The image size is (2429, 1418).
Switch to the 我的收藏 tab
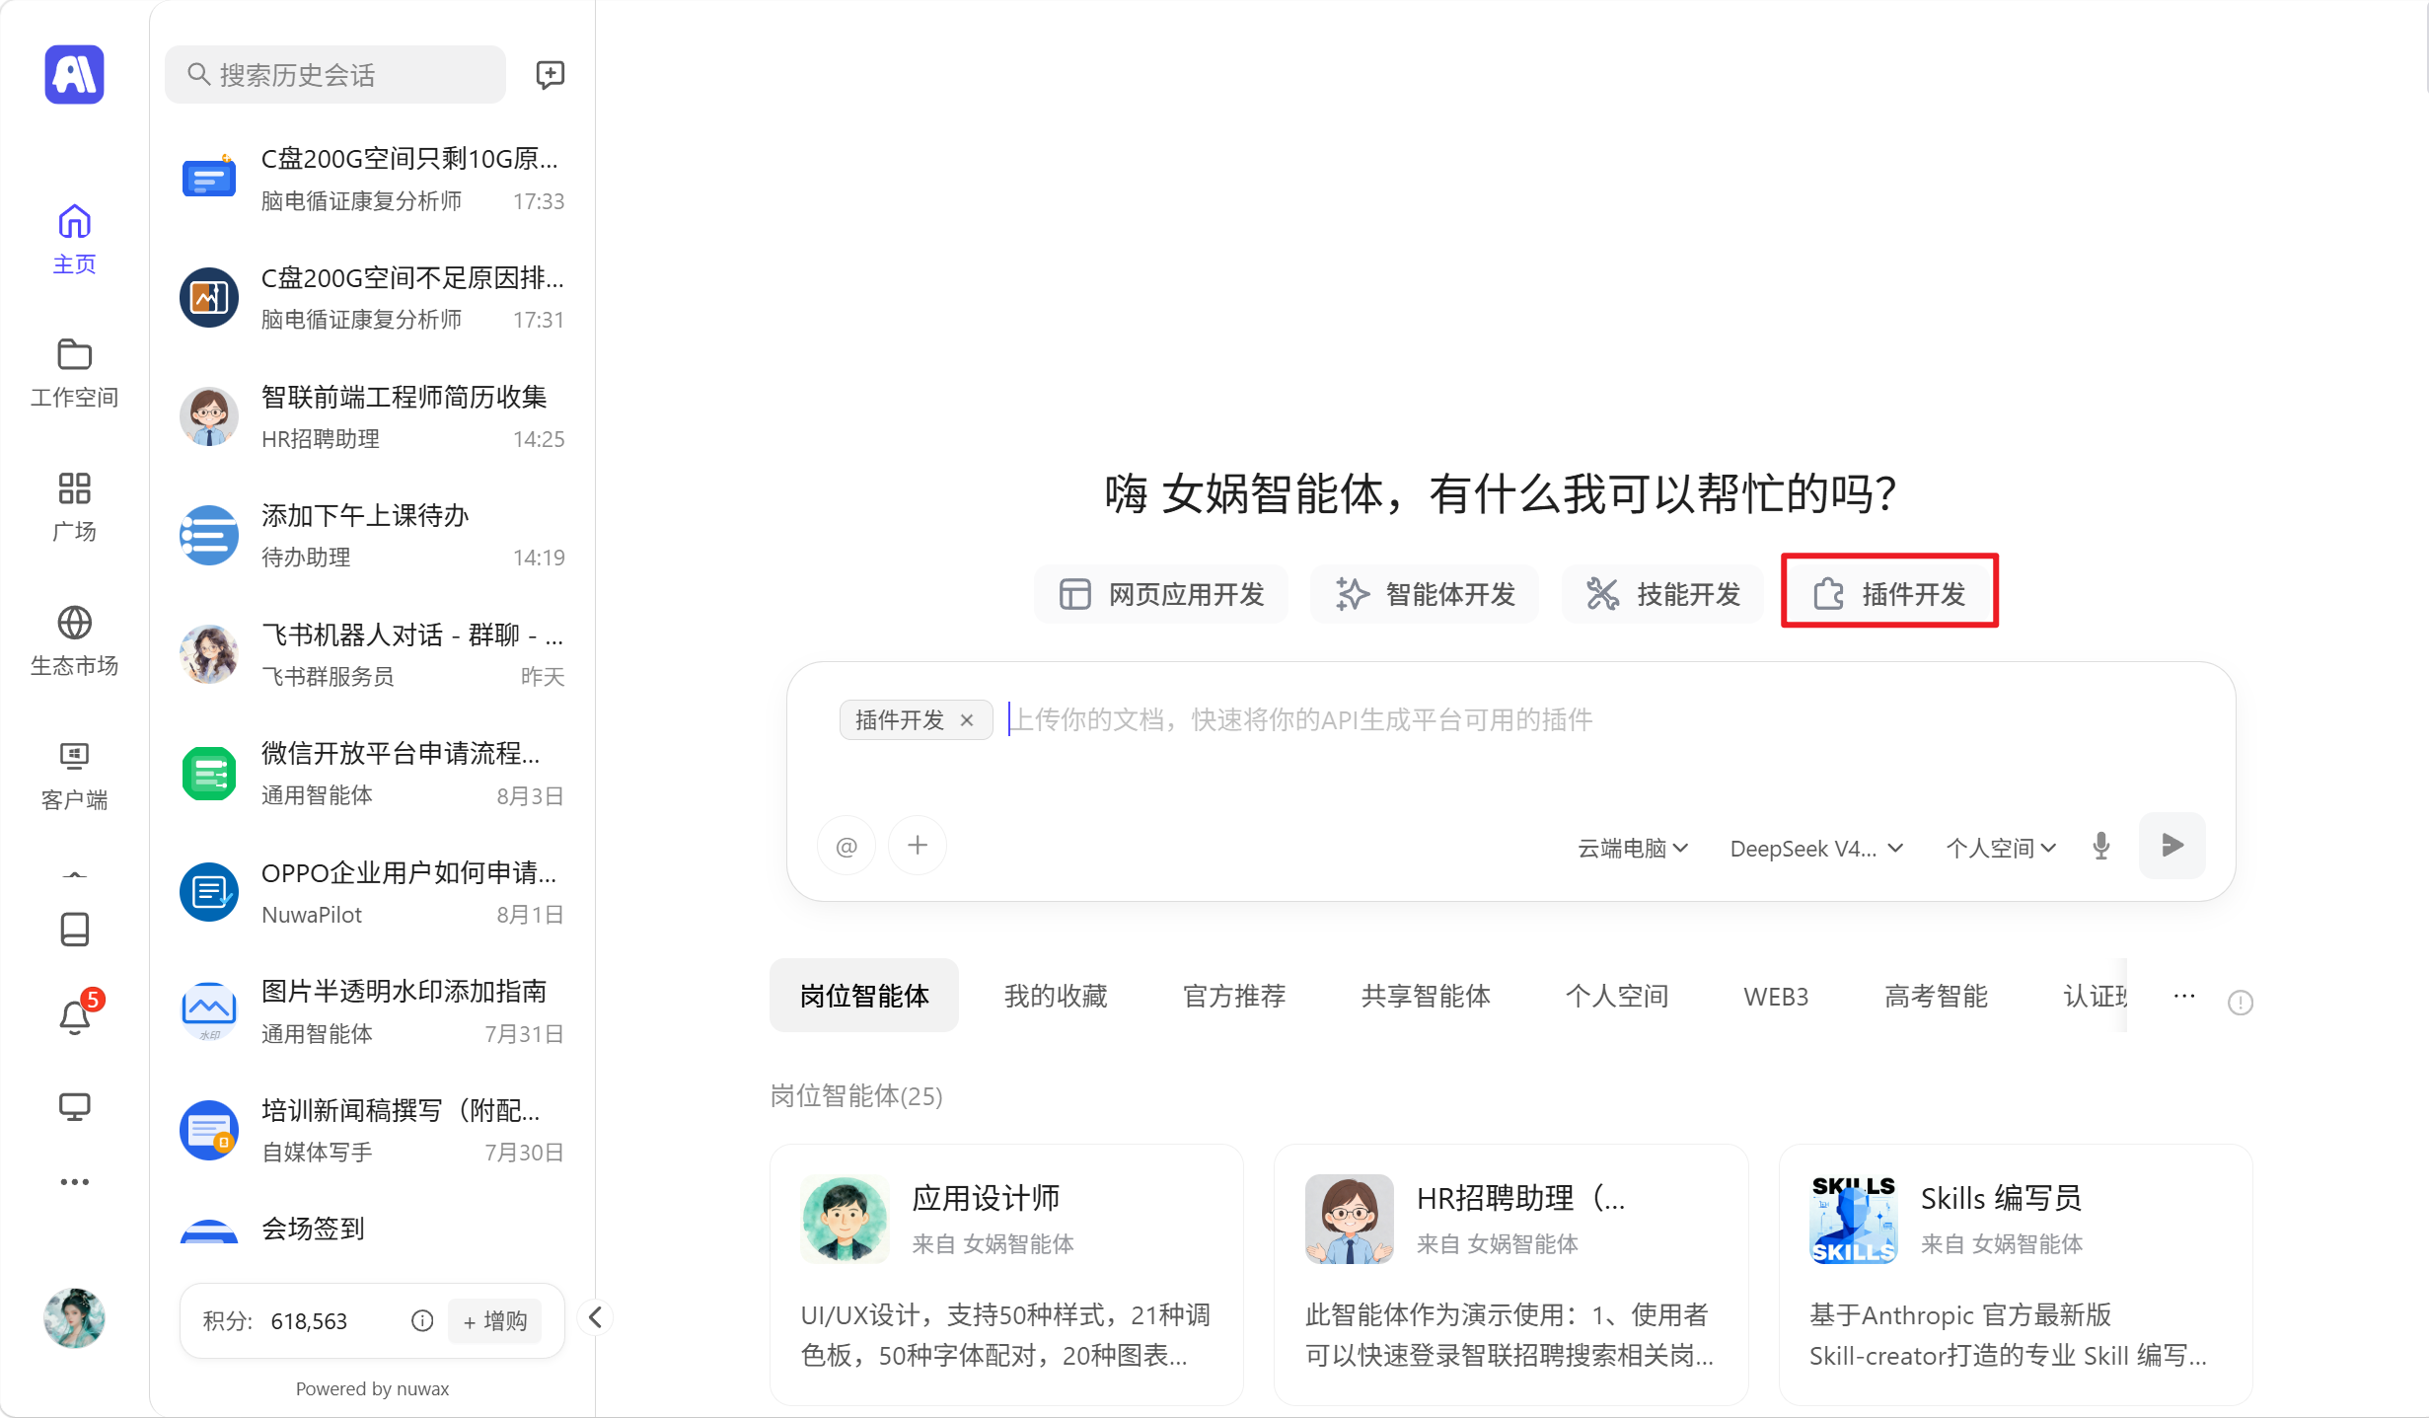click(1056, 996)
